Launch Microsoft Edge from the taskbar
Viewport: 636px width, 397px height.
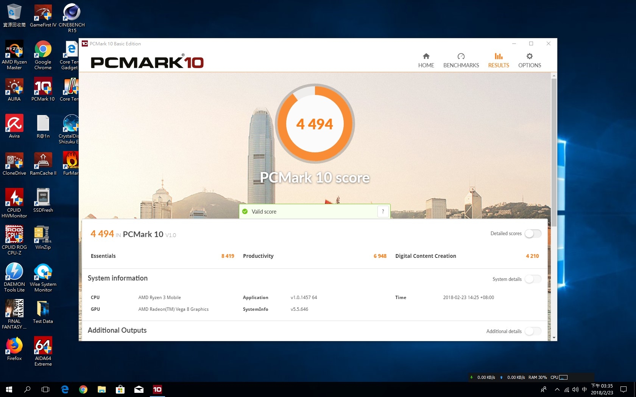pyautogui.click(x=65, y=389)
